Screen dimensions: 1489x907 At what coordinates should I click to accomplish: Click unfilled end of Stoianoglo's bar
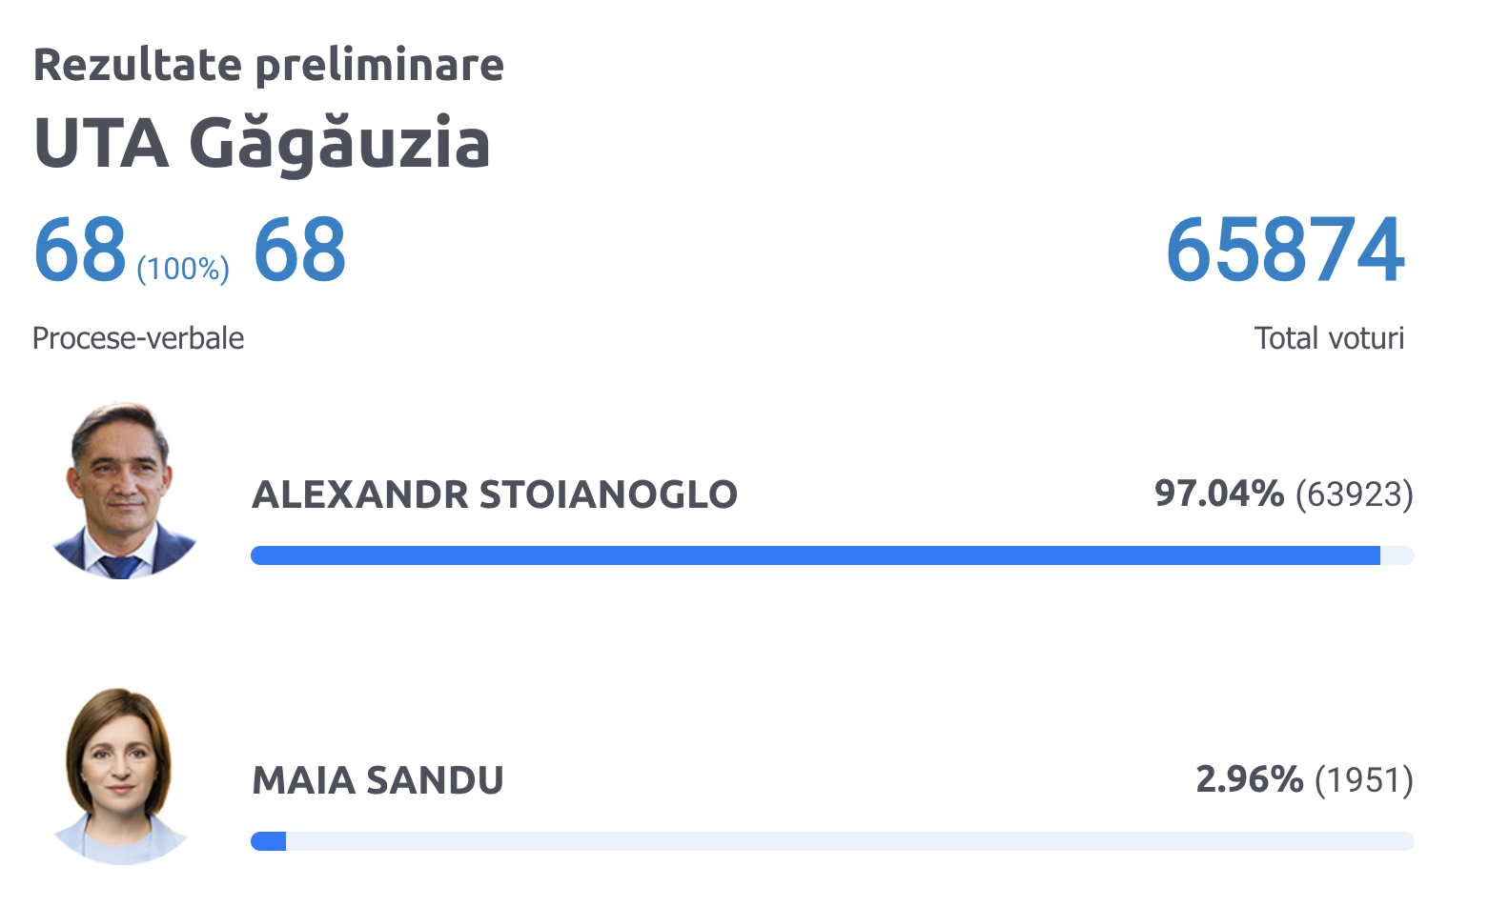[x=1397, y=555]
